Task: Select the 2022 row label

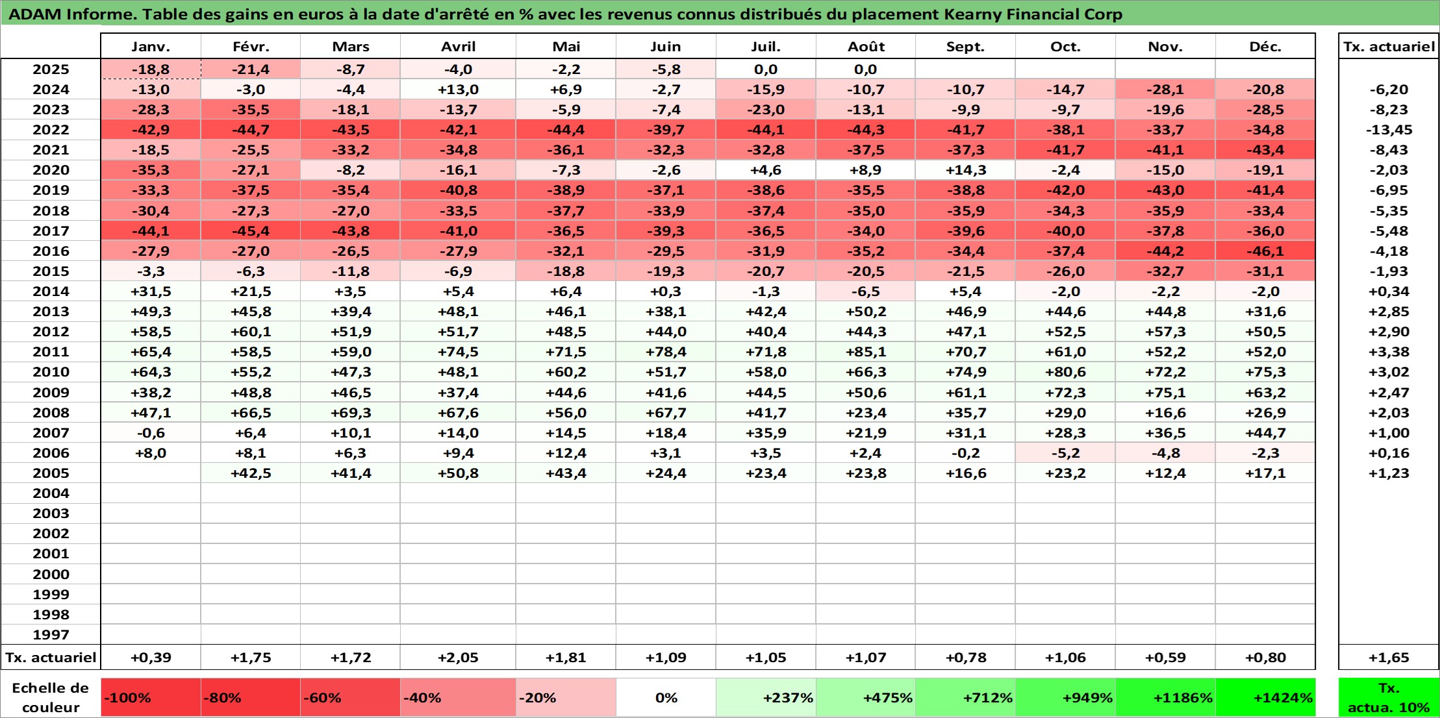Action: point(51,130)
